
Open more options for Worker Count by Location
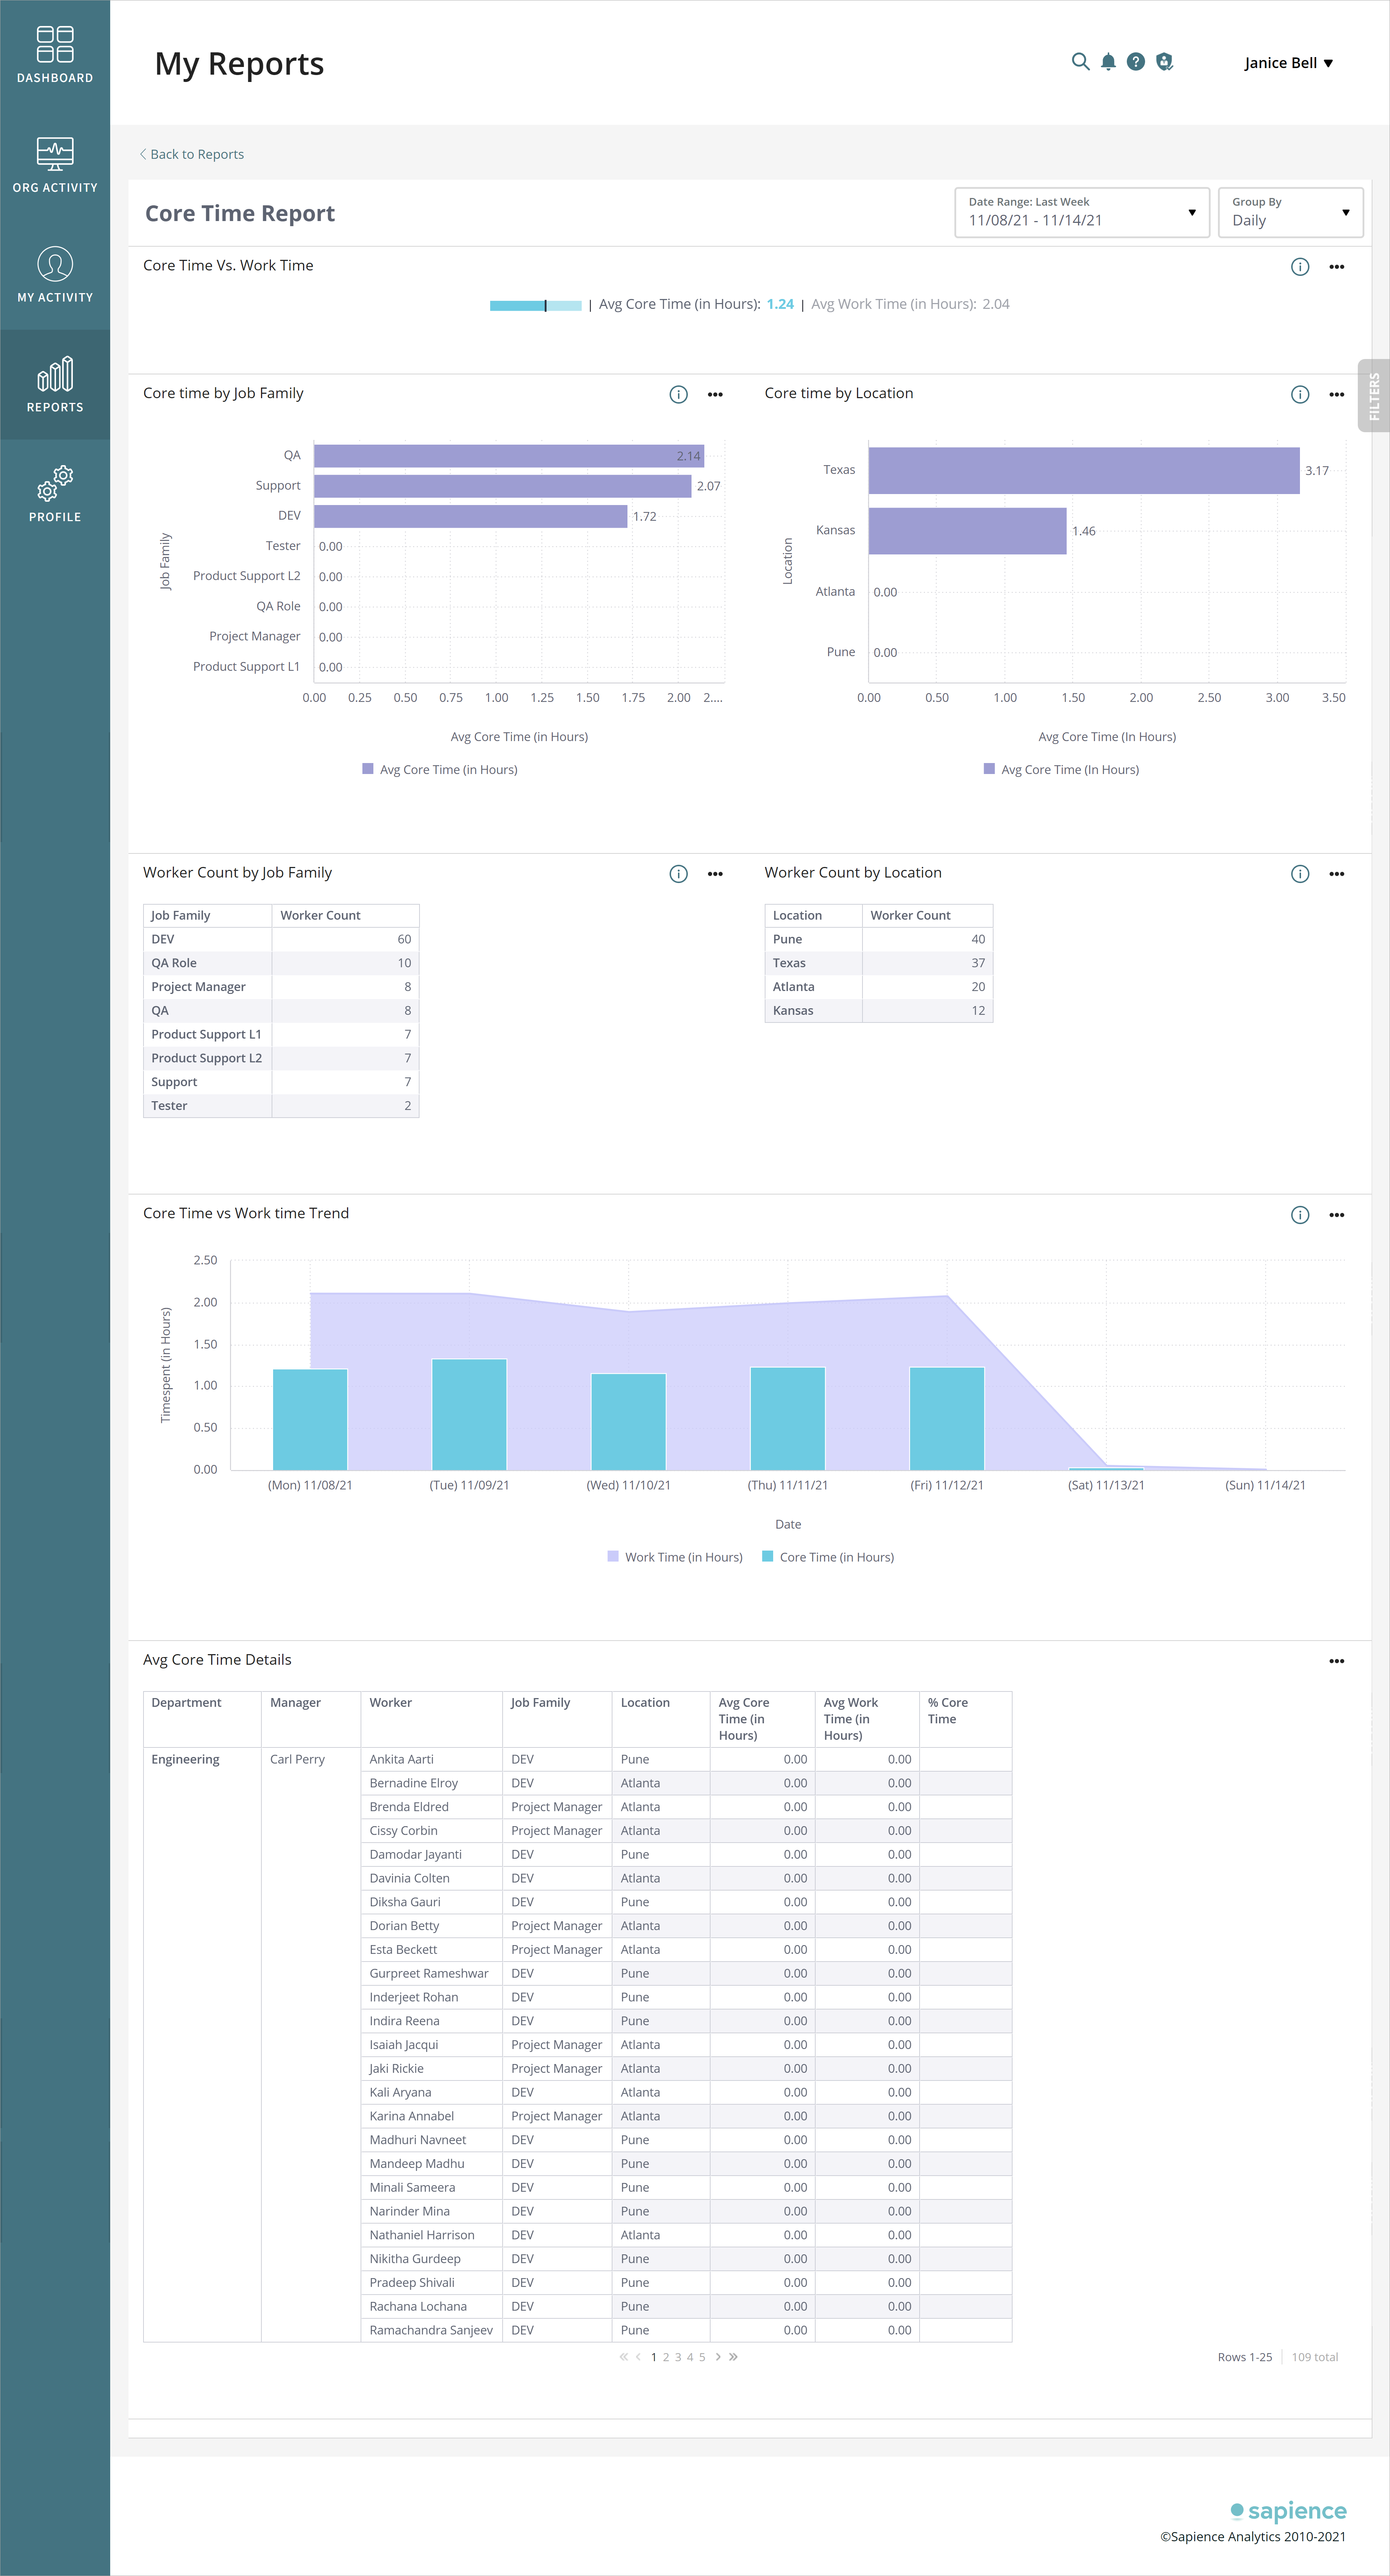(1337, 874)
